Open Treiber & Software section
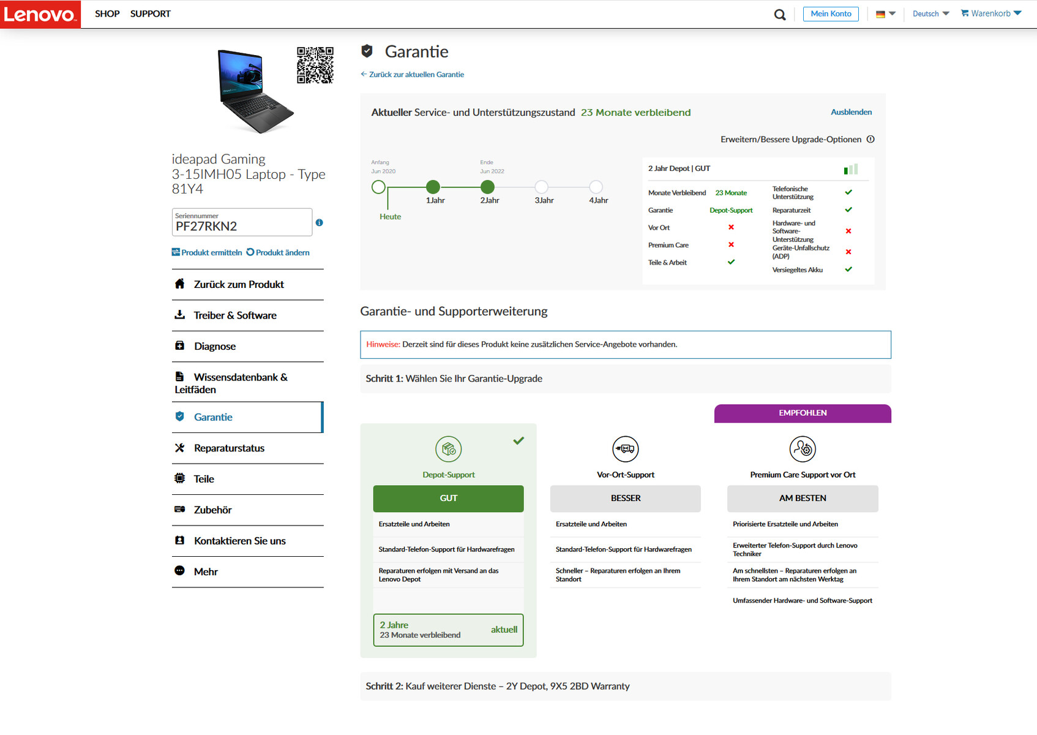 coord(248,315)
